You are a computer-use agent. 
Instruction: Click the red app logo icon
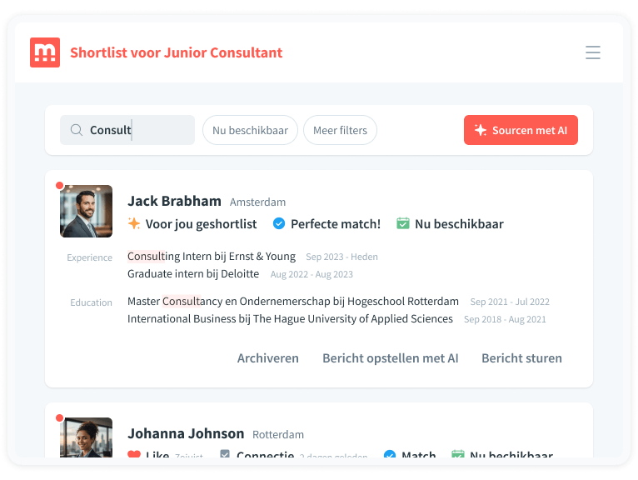pos(45,52)
